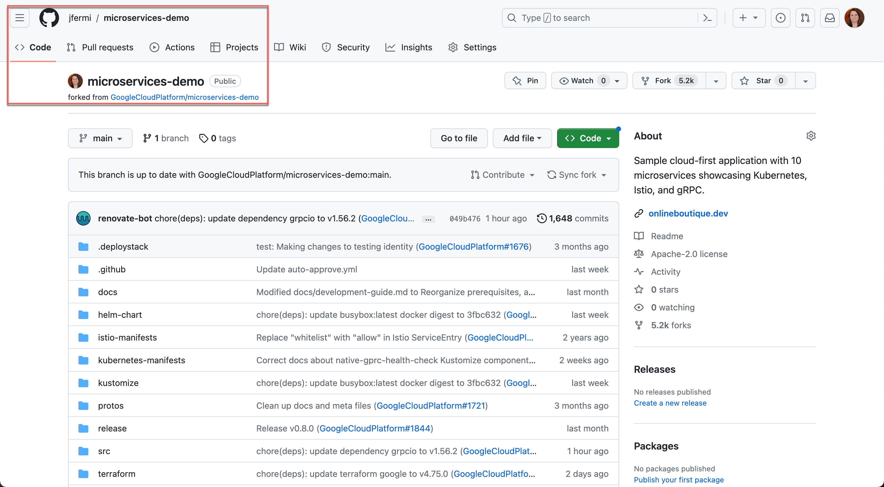Open the create new plus dropdown
Image resolution: width=884 pixels, height=487 pixels.
click(749, 18)
